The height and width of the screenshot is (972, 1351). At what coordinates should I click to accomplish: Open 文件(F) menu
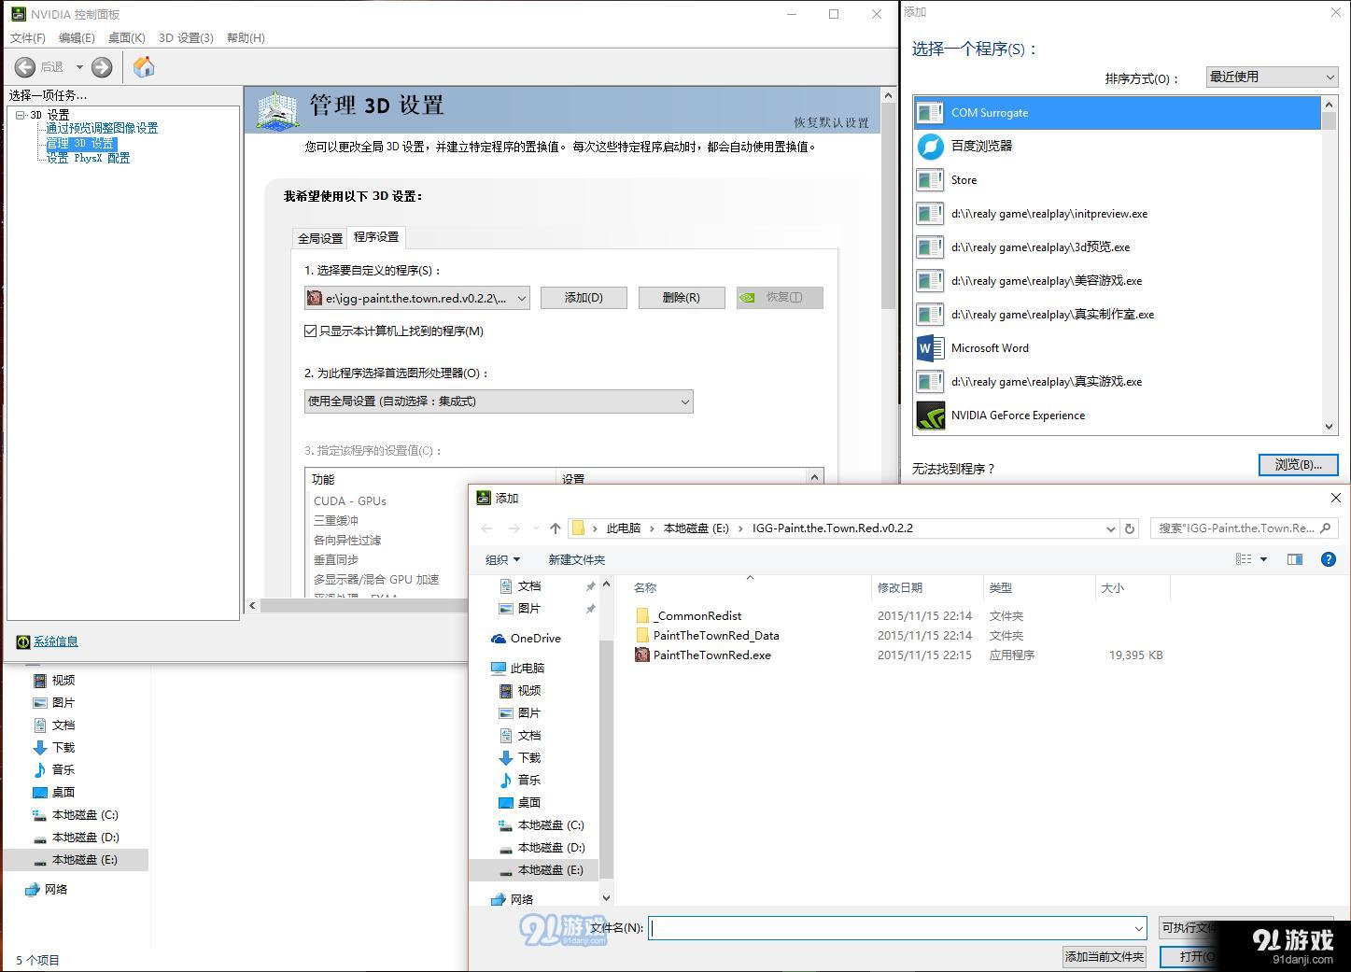coord(28,38)
